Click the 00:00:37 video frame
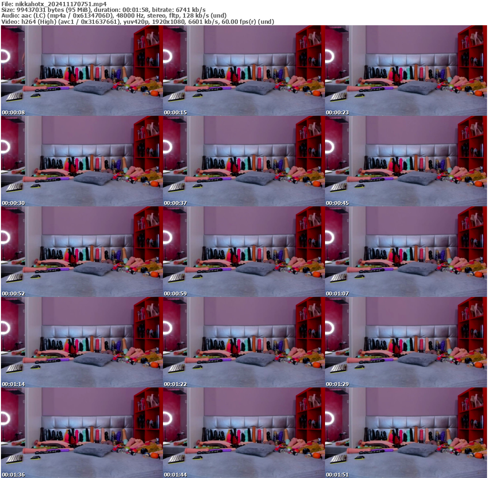 pyautogui.click(x=244, y=161)
